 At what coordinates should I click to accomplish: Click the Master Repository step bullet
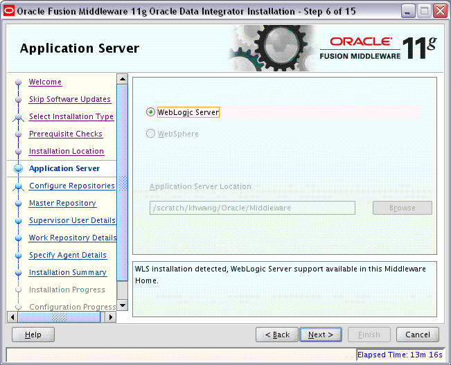(x=19, y=204)
